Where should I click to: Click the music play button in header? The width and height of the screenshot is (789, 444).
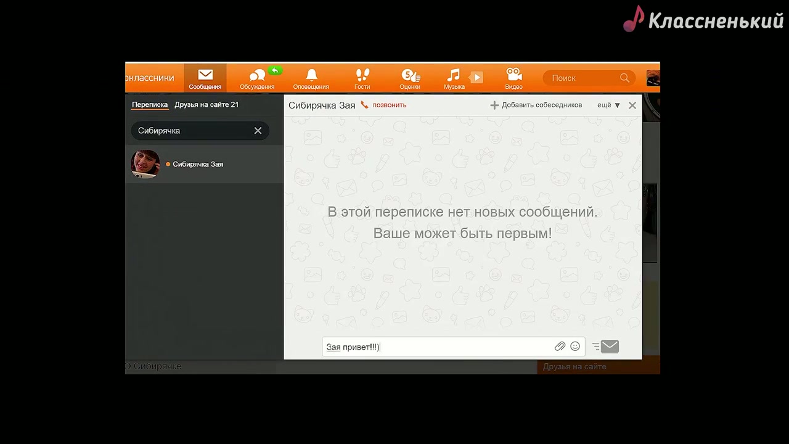pos(476,77)
